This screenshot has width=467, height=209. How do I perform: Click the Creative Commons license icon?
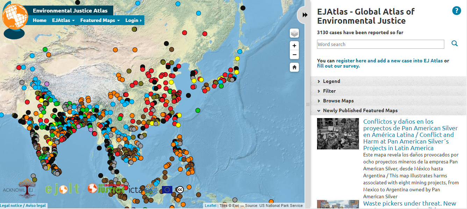[180, 189]
